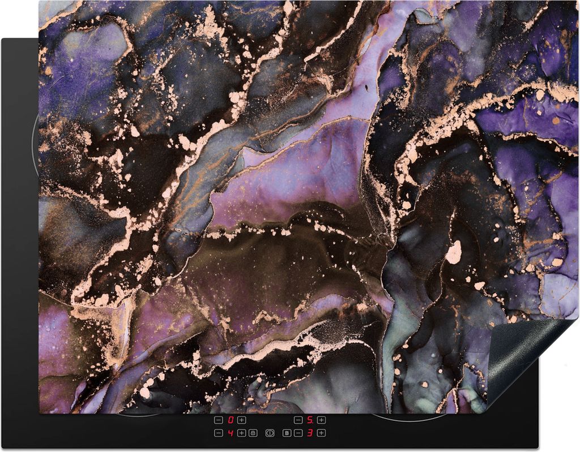Tap plus next to the 5 display

click(321, 420)
